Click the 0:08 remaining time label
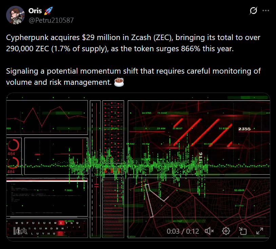 coord(22,231)
